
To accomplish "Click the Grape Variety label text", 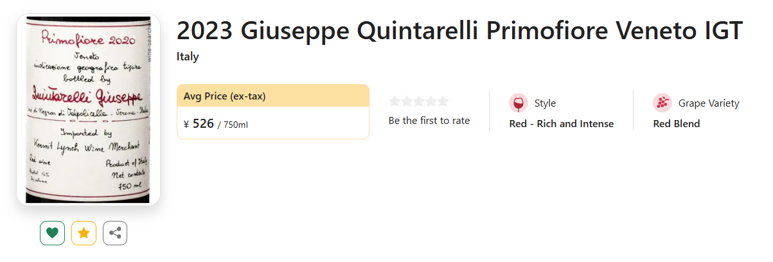I will (x=708, y=103).
